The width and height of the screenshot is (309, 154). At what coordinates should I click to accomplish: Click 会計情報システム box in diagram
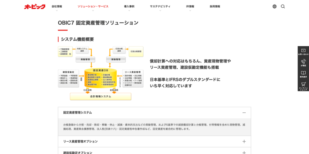tap(100, 96)
